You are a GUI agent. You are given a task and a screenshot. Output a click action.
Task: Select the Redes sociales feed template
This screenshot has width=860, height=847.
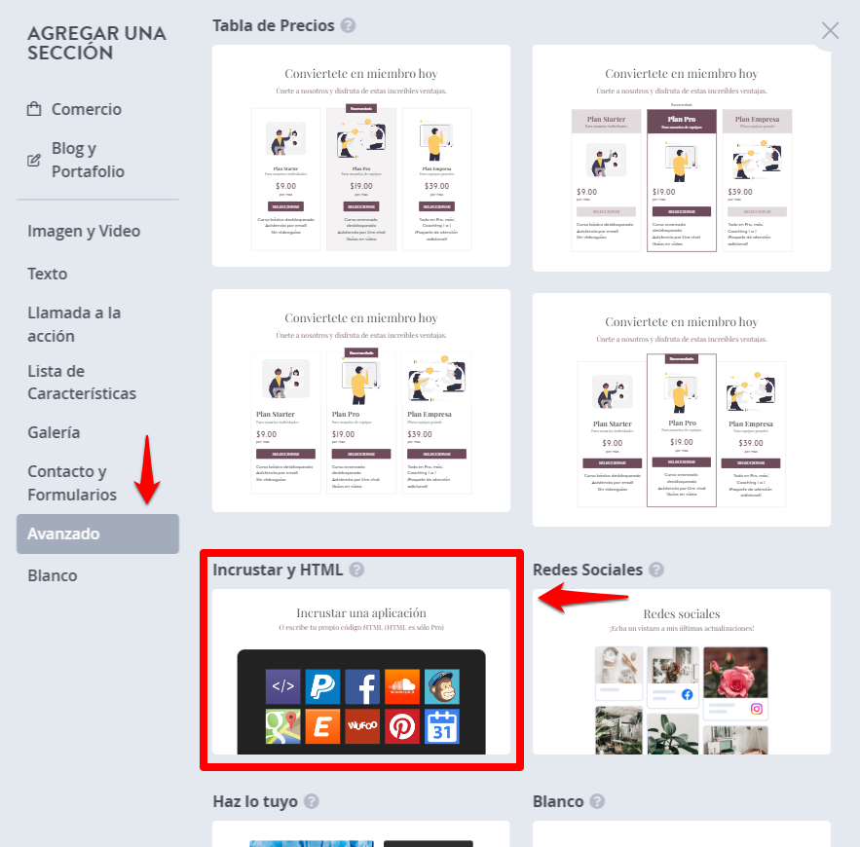point(682,672)
